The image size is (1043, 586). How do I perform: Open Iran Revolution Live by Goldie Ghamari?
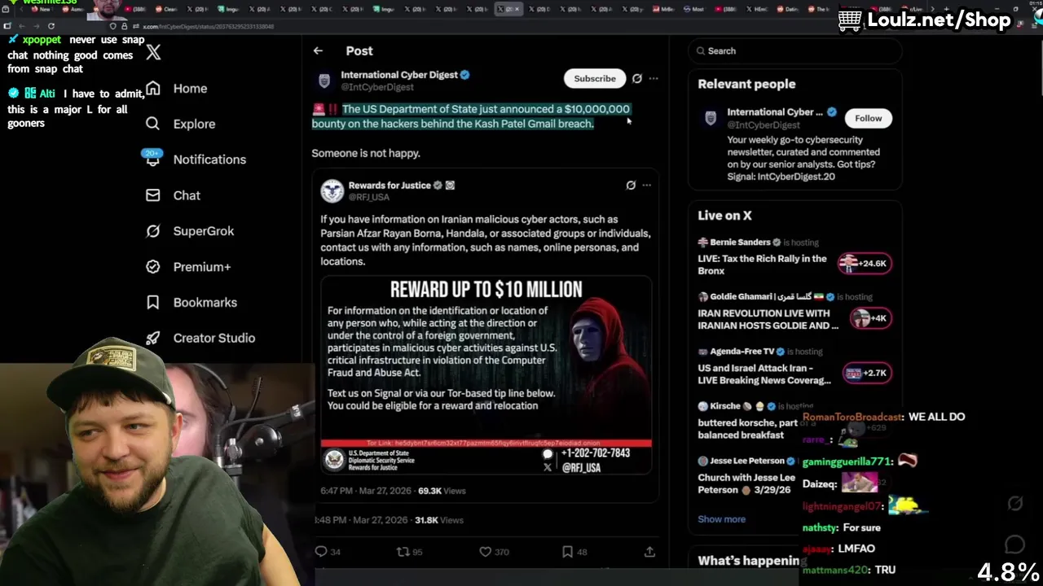pos(768,319)
